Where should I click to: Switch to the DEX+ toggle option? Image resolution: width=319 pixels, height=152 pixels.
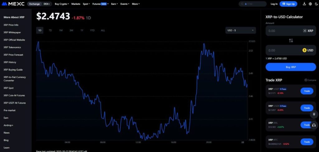(x=46, y=4)
